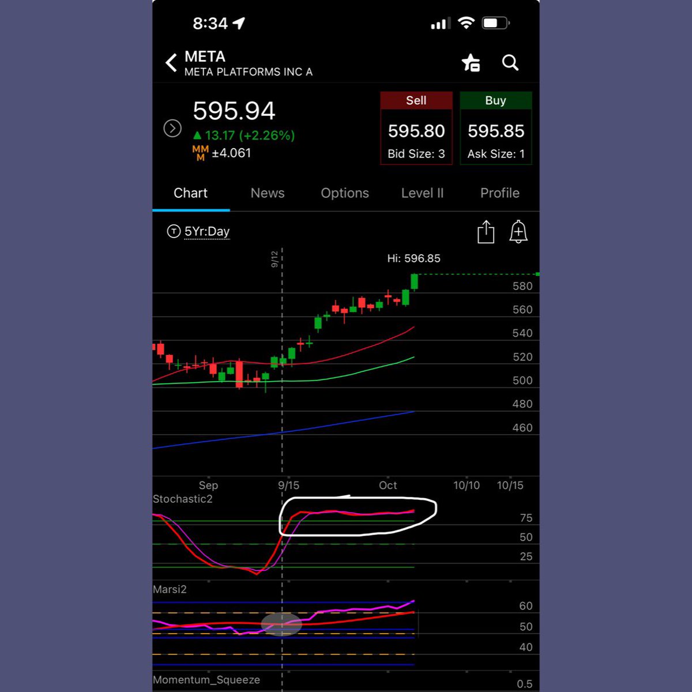Tap the 13.17 (+2.26%) change value
692x692 pixels.
(243, 136)
